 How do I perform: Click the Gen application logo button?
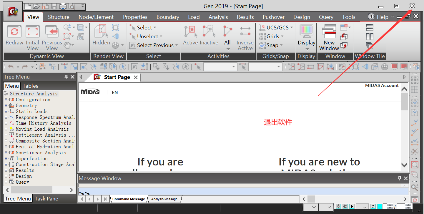(13, 11)
